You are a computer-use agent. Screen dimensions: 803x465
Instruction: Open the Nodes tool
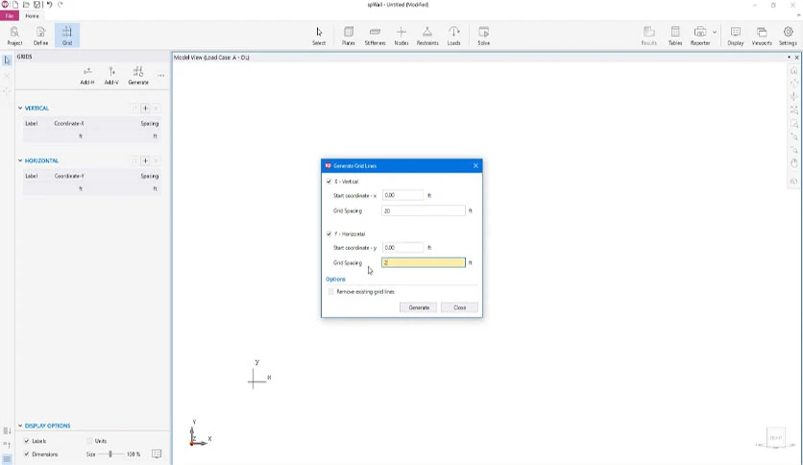(x=401, y=36)
